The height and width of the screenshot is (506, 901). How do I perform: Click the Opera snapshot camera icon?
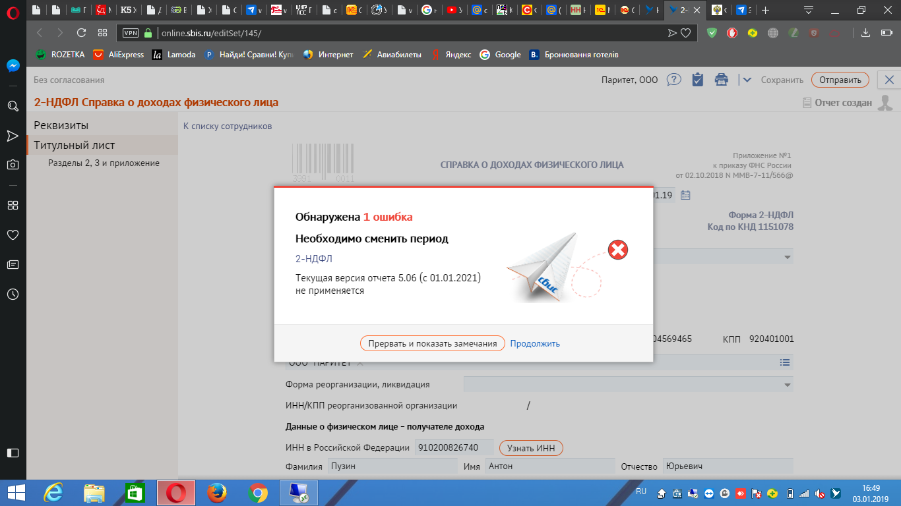click(x=13, y=165)
